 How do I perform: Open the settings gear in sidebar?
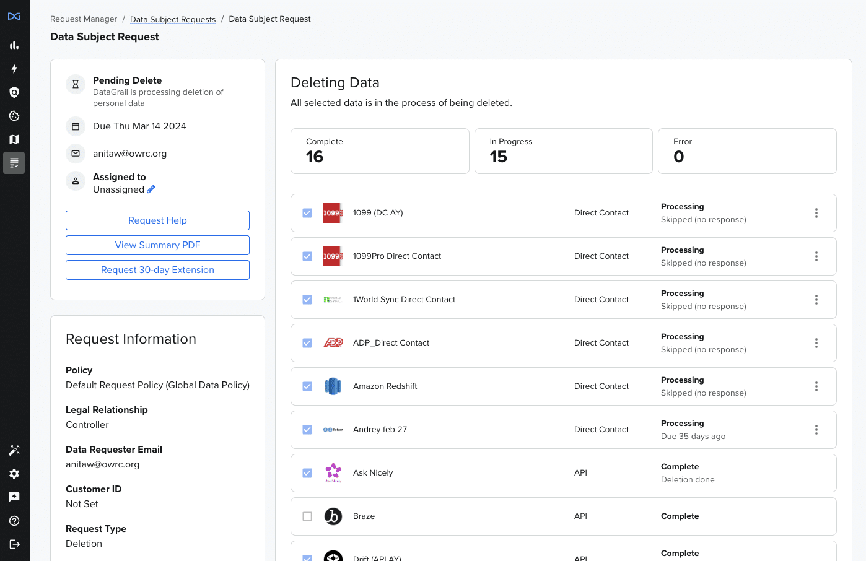click(x=14, y=474)
